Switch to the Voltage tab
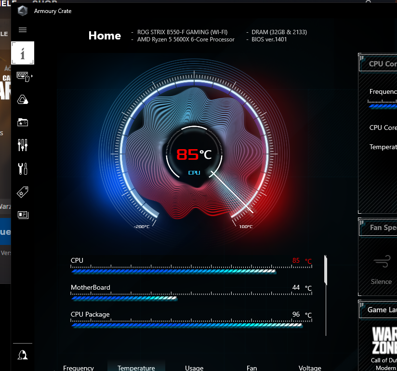Viewport: 397px width, 371px height. coord(310,368)
